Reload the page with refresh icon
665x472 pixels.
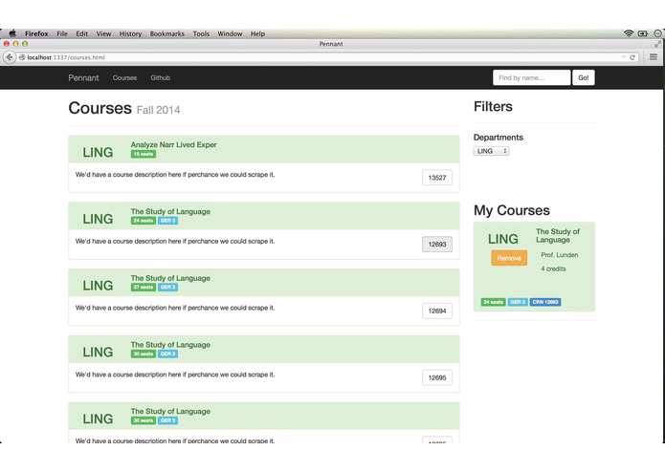pyautogui.click(x=632, y=57)
